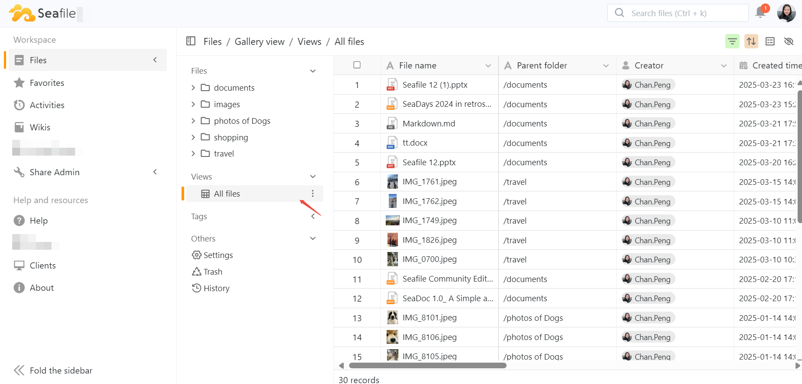Open the notifications bell
This screenshot has width=802, height=384.
tap(761, 13)
